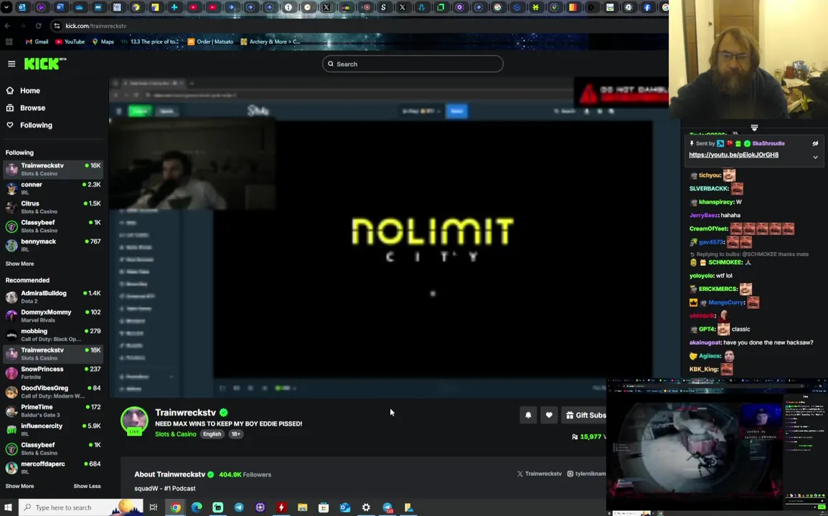
Task: Open browser tab list dropdown
Action: point(6,7)
